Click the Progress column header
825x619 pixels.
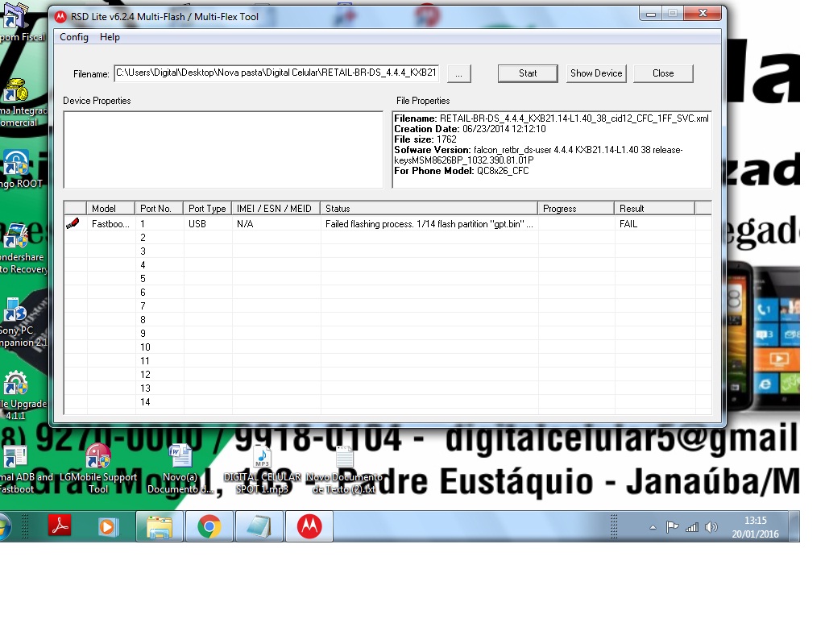pos(576,209)
